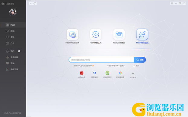188x117 pixels.
Task: Click the blue 搜索 search button
Action: click(140, 60)
